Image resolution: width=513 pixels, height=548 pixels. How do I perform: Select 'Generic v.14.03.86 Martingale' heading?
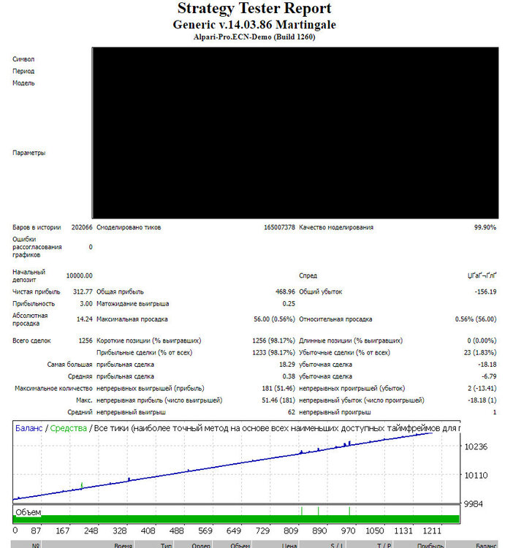(x=254, y=25)
